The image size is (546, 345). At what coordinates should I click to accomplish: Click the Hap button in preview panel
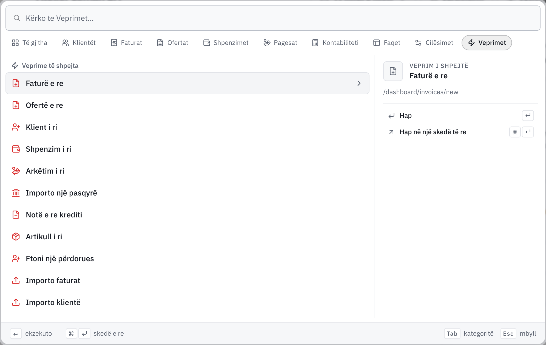tap(460, 116)
